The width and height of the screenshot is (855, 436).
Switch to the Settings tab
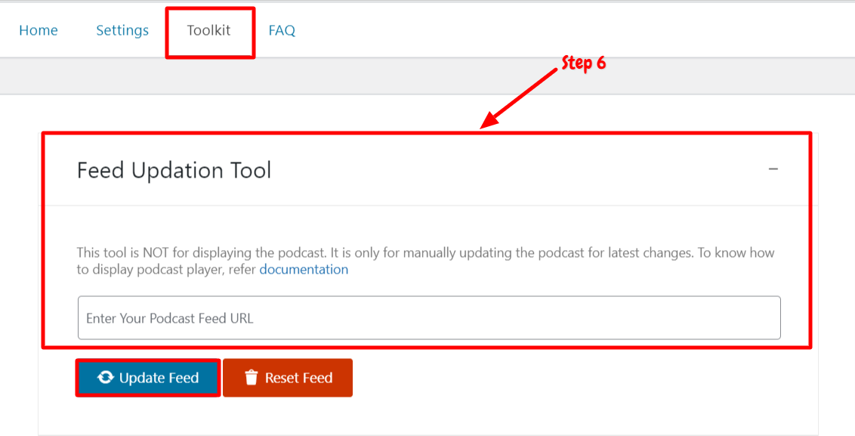tap(122, 30)
